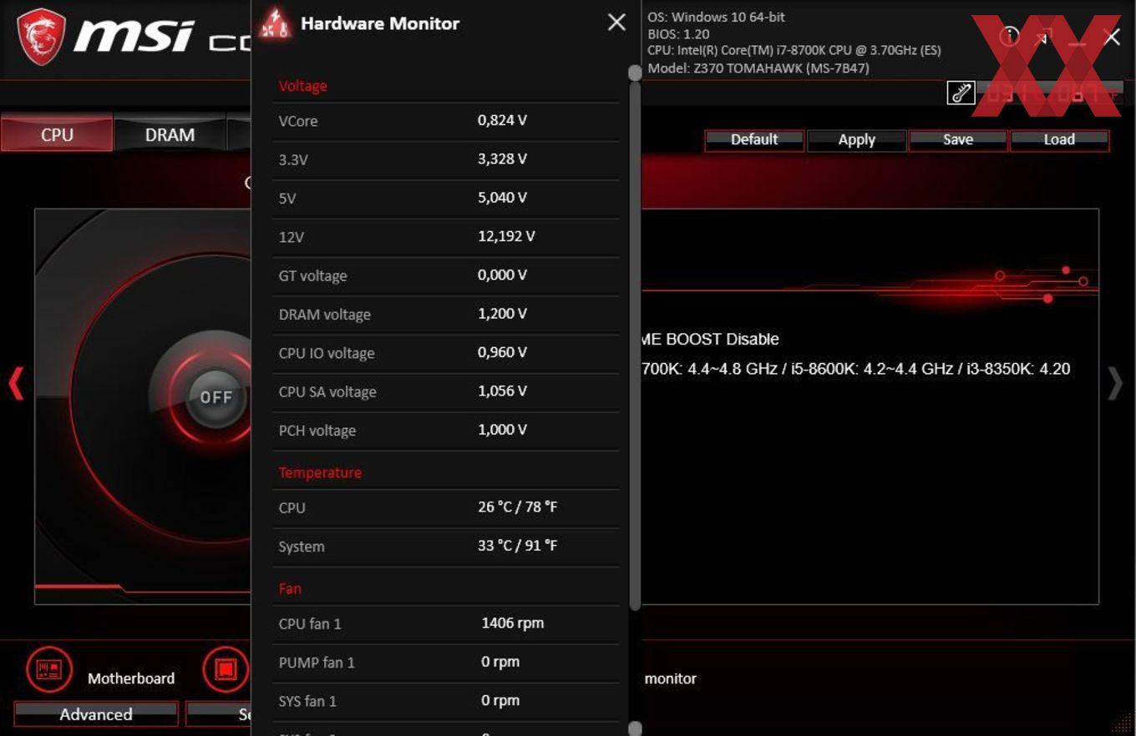Click the Model Z370 TOMAHAWK text
This screenshot has height=736, width=1136.
(758, 68)
